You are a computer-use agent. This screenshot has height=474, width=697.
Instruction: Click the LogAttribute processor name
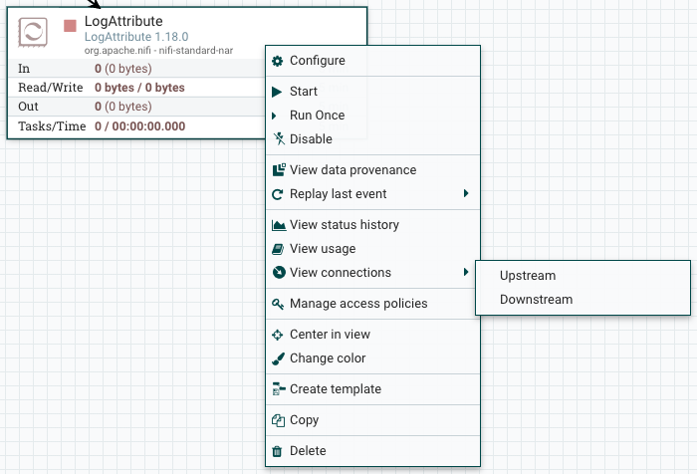[x=123, y=21]
